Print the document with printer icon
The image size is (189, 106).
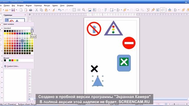point(31,10)
